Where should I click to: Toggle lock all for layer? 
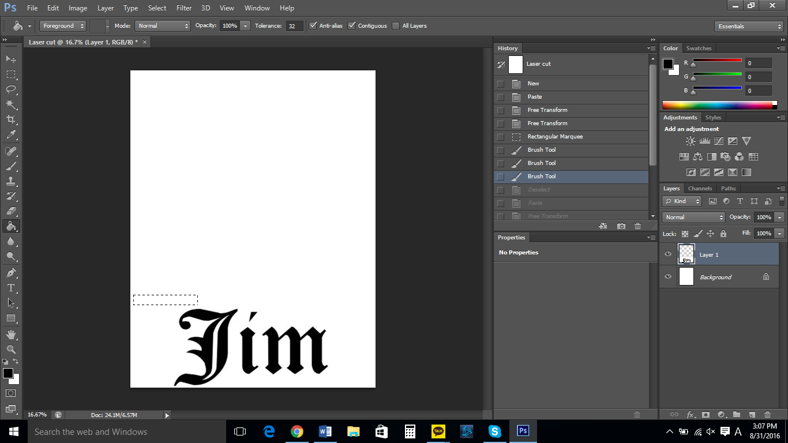pyautogui.click(x=723, y=234)
